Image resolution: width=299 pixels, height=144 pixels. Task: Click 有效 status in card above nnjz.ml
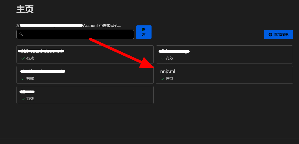(169, 58)
